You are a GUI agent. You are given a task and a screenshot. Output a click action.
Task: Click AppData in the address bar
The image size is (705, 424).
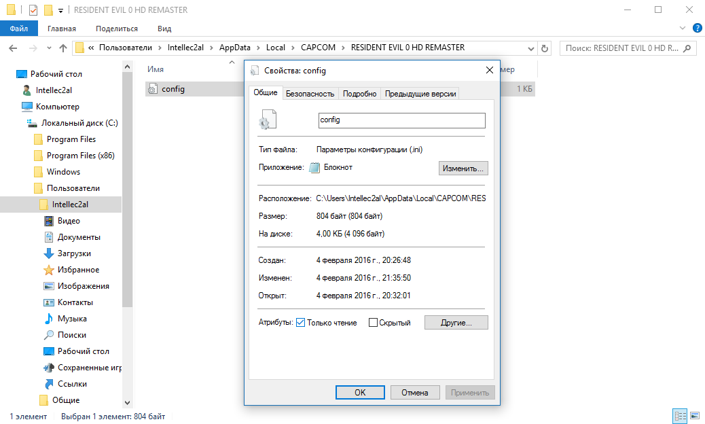(x=235, y=47)
